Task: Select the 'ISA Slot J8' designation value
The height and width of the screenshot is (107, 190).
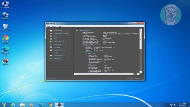Action: click(x=109, y=59)
